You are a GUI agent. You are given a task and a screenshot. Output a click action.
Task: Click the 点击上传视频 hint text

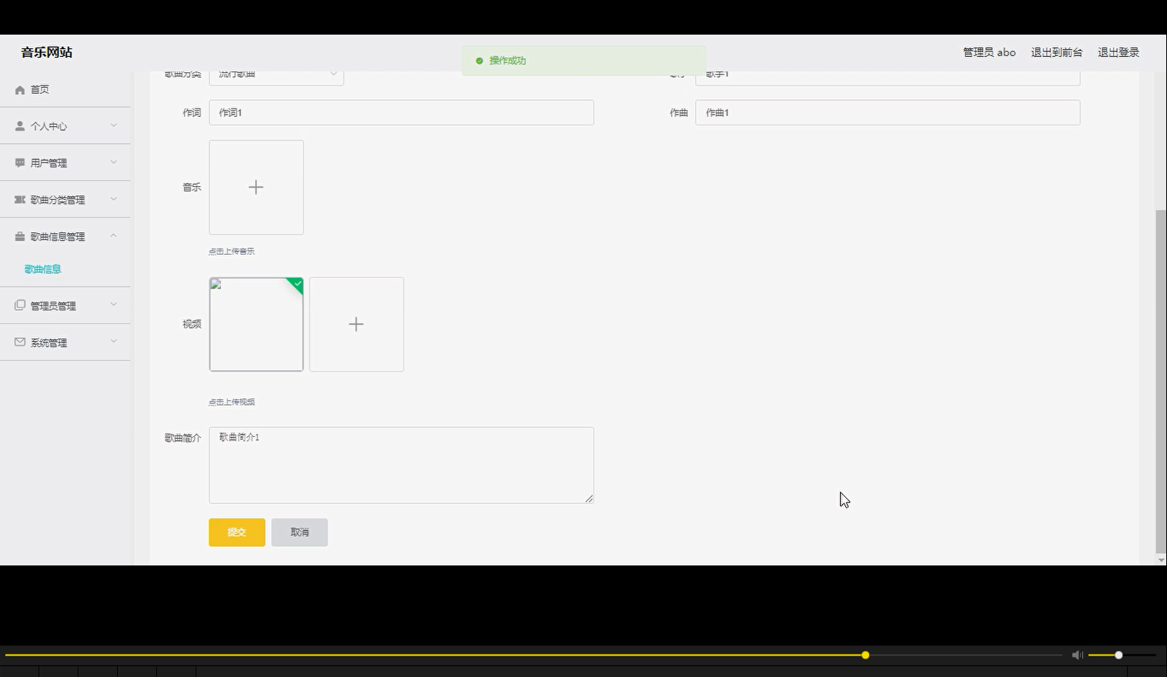[x=232, y=402]
